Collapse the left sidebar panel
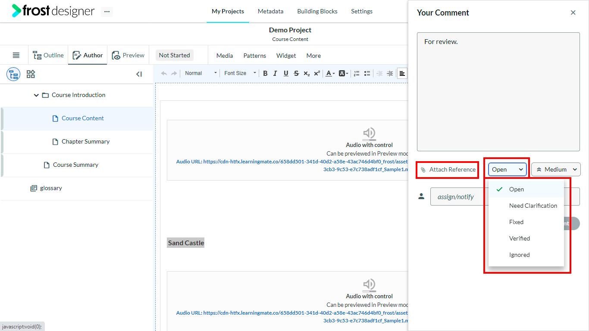The image size is (589, 331). (139, 74)
